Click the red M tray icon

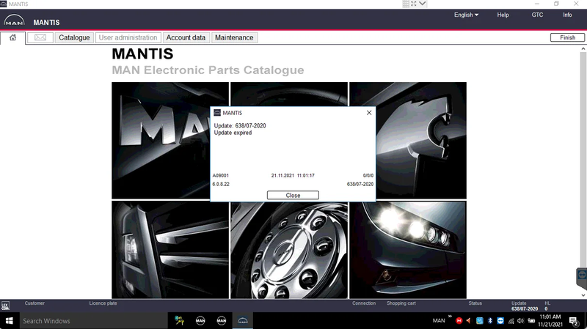(x=459, y=321)
